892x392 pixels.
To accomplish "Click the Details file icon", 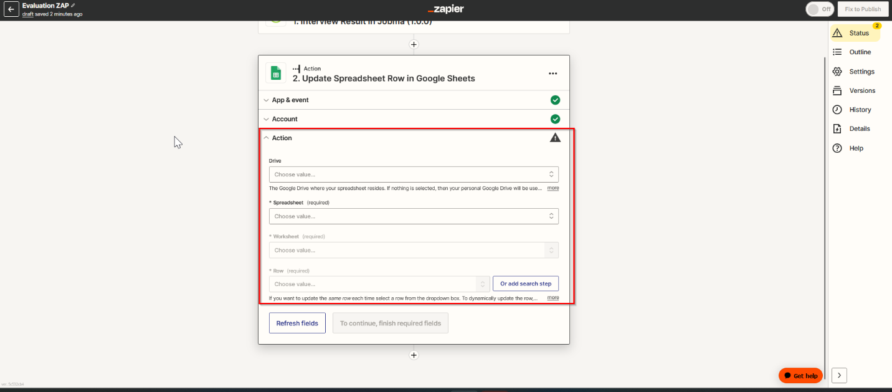I will pos(837,129).
